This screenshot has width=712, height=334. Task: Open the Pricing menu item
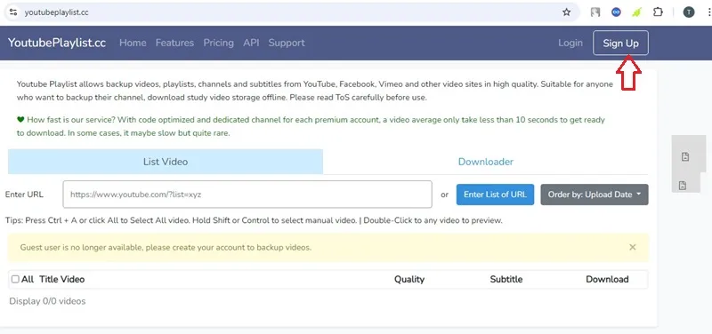pyautogui.click(x=218, y=43)
